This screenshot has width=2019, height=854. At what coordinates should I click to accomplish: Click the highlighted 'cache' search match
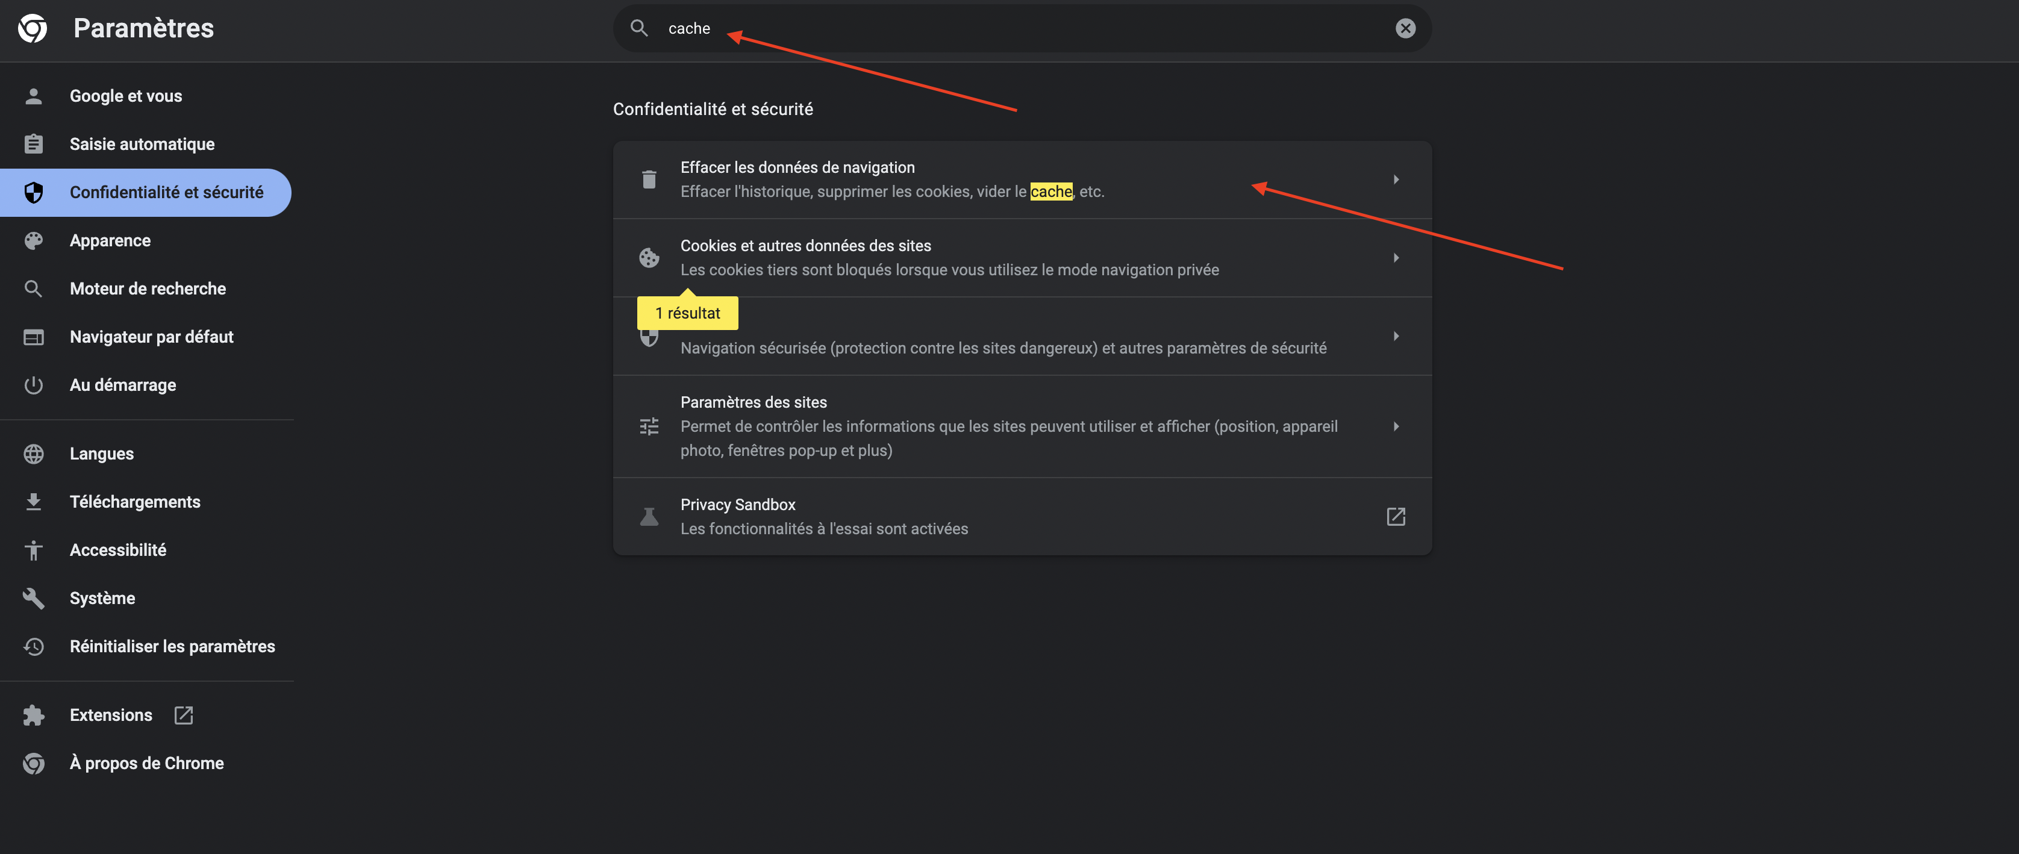[x=1051, y=192]
